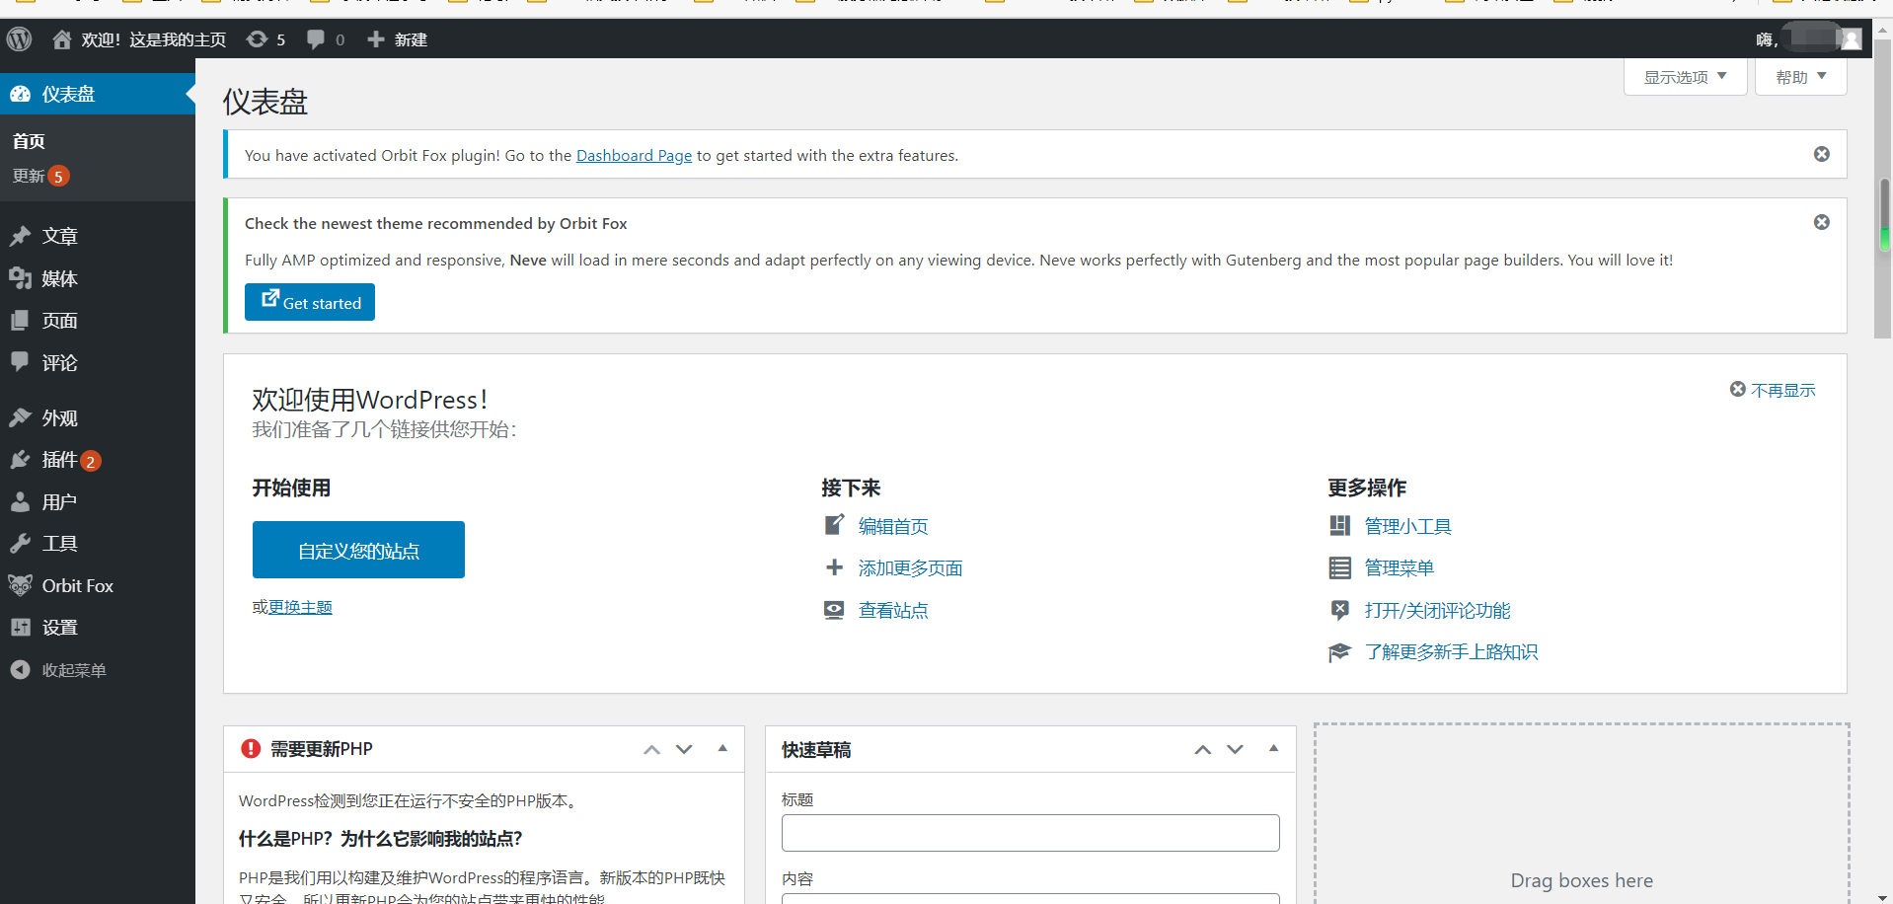Dismiss the Orbit Fox activation notice

click(1822, 154)
